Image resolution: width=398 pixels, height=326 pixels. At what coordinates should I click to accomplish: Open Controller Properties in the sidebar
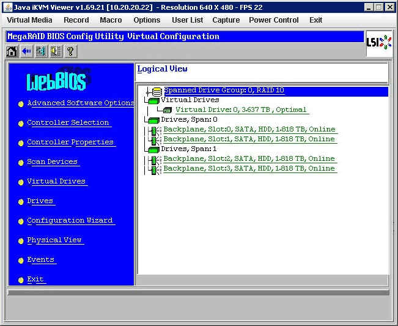click(x=70, y=143)
